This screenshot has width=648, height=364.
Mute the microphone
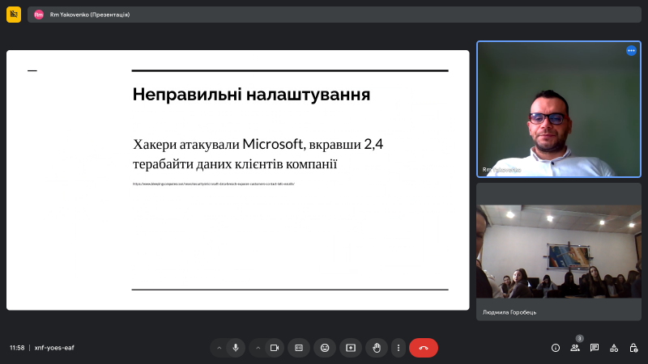tap(236, 348)
